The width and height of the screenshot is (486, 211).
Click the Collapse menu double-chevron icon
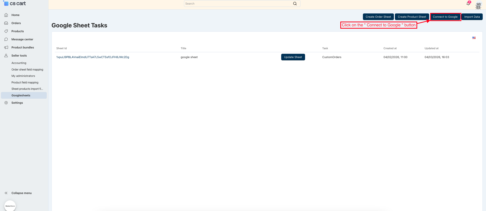coord(6,193)
